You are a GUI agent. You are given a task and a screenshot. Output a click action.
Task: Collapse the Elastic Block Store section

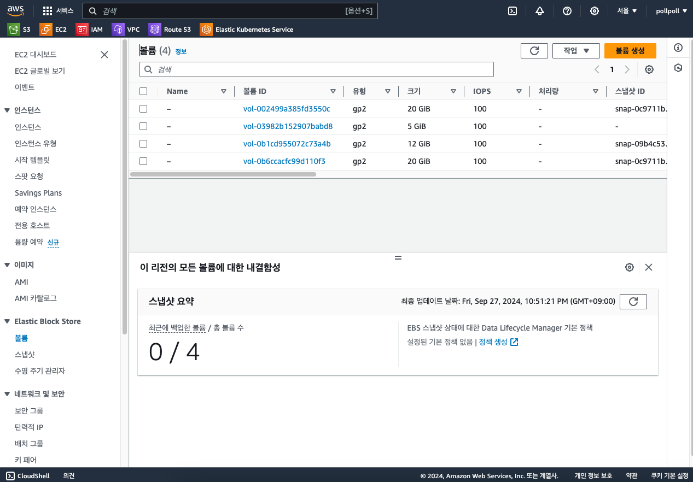(x=7, y=321)
